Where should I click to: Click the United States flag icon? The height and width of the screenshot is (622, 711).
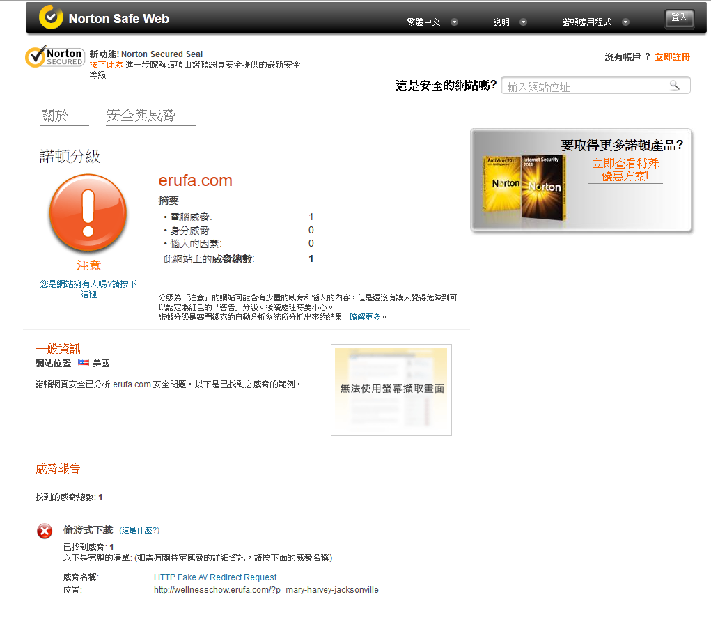(x=84, y=363)
